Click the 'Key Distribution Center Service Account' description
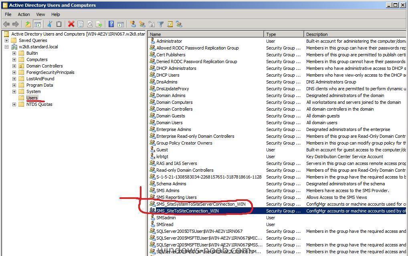The image size is (408, 256). tap(345, 157)
